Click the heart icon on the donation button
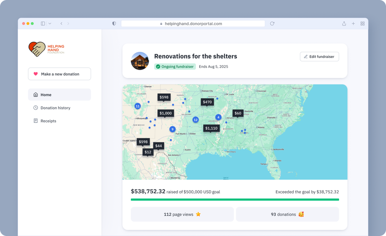 click(x=35, y=74)
